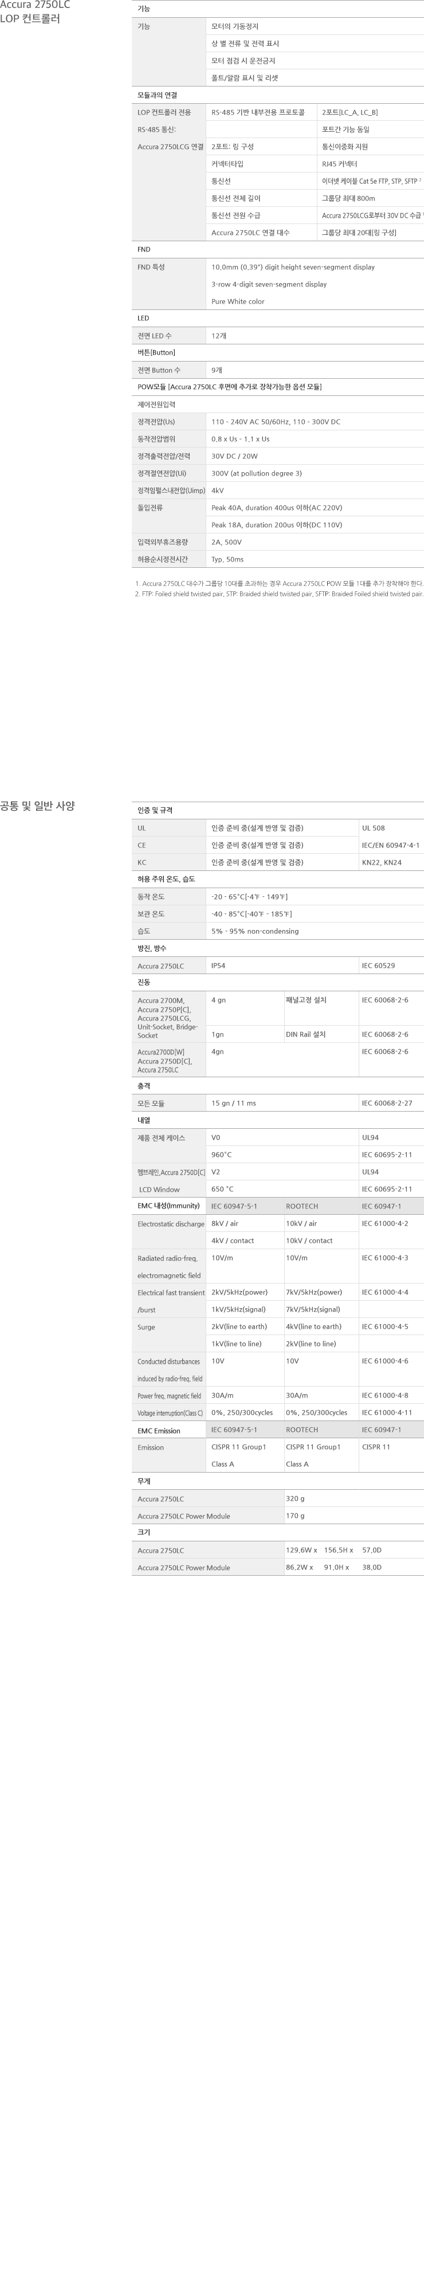Click the Accura 2750LC Power Module size row
Image resolution: width=424 pixels, height=2292 pixels.
point(184,1568)
